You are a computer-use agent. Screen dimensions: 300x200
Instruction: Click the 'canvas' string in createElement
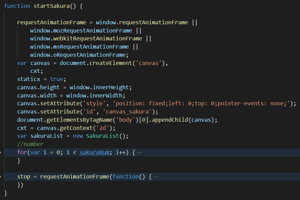149,63
